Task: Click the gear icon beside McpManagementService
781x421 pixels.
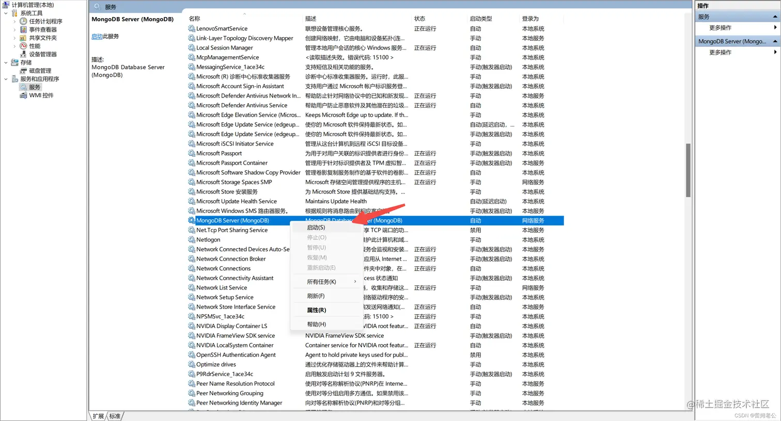Action: click(192, 57)
